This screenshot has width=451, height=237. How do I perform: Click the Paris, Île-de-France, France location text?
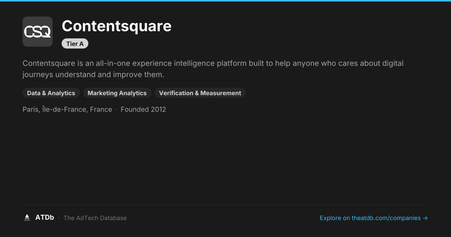point(67,109)
